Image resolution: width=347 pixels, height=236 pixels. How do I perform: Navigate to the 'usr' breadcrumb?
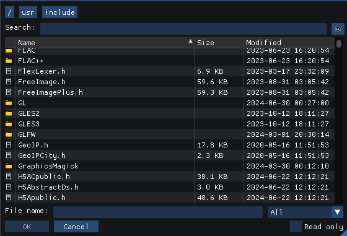tap(28, 12)
